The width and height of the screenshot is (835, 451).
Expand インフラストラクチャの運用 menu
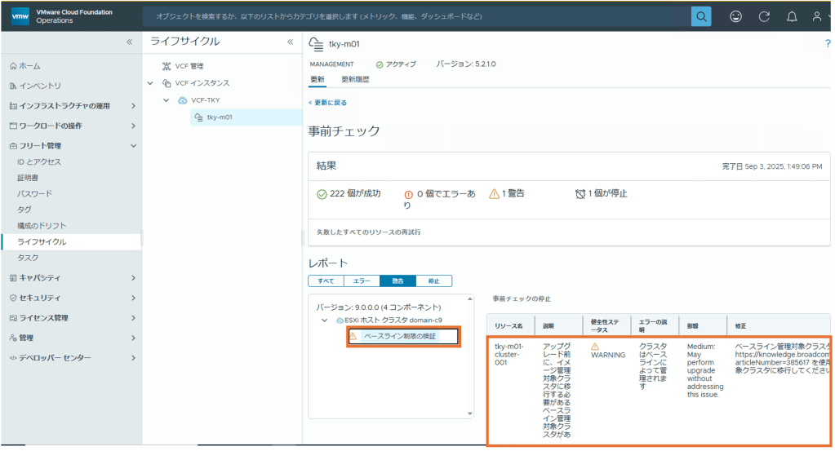tap(133, 106)
